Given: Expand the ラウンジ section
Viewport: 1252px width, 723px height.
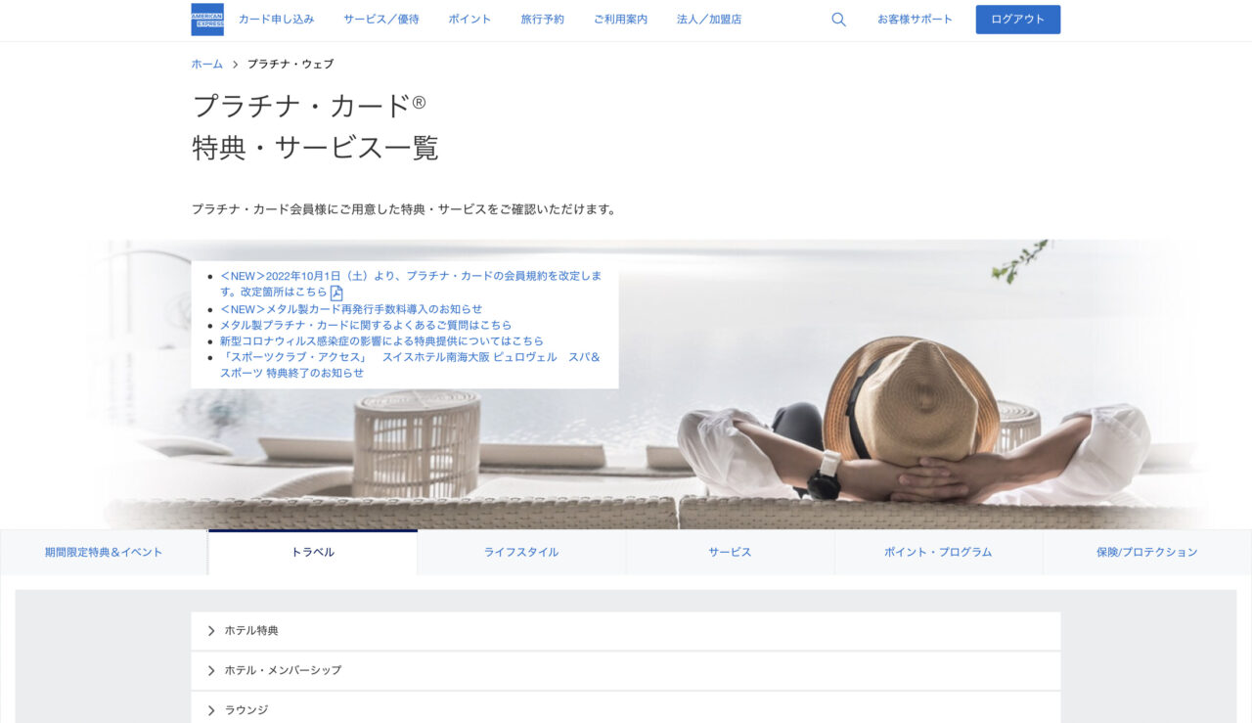Looking at the screenshot, I should pos(626,709).
